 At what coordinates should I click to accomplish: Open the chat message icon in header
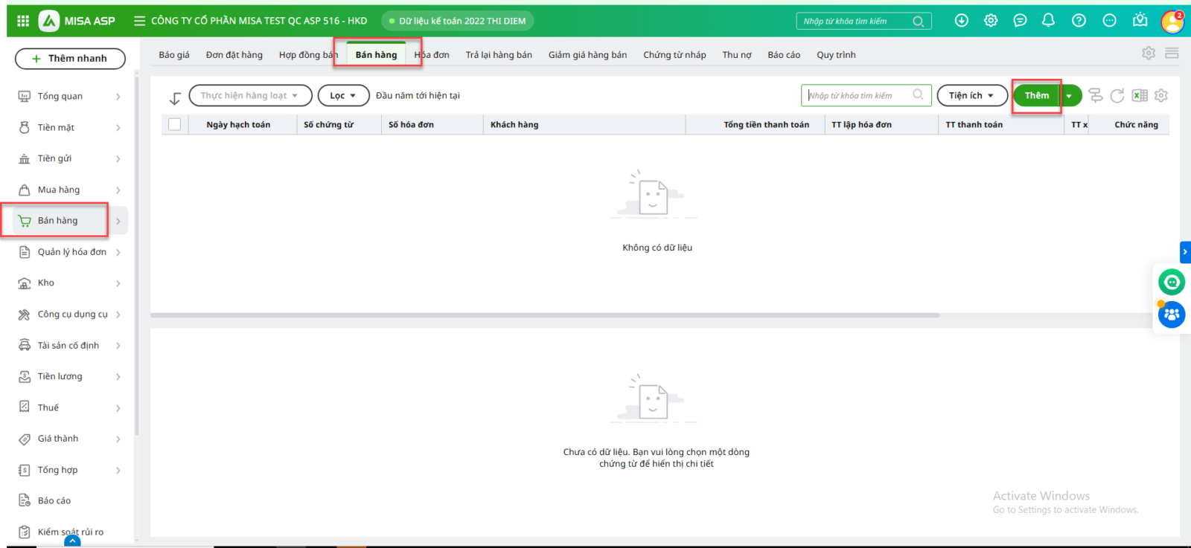click(x=1020, y=21)
